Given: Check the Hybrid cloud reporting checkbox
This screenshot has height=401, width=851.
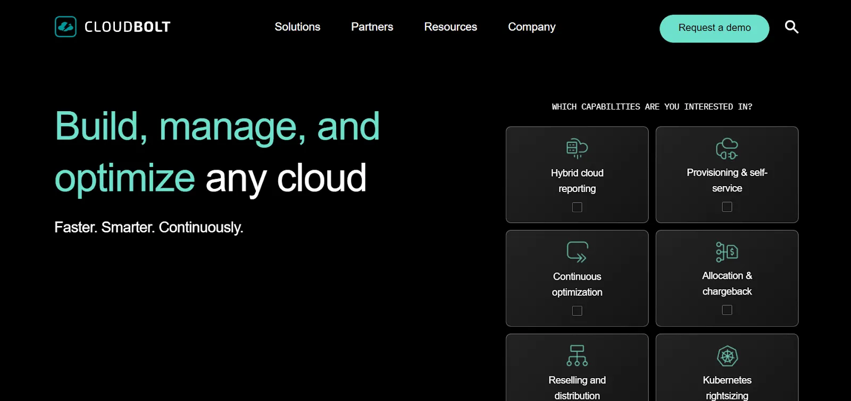Looking at the screenshot, I should 577,207.
